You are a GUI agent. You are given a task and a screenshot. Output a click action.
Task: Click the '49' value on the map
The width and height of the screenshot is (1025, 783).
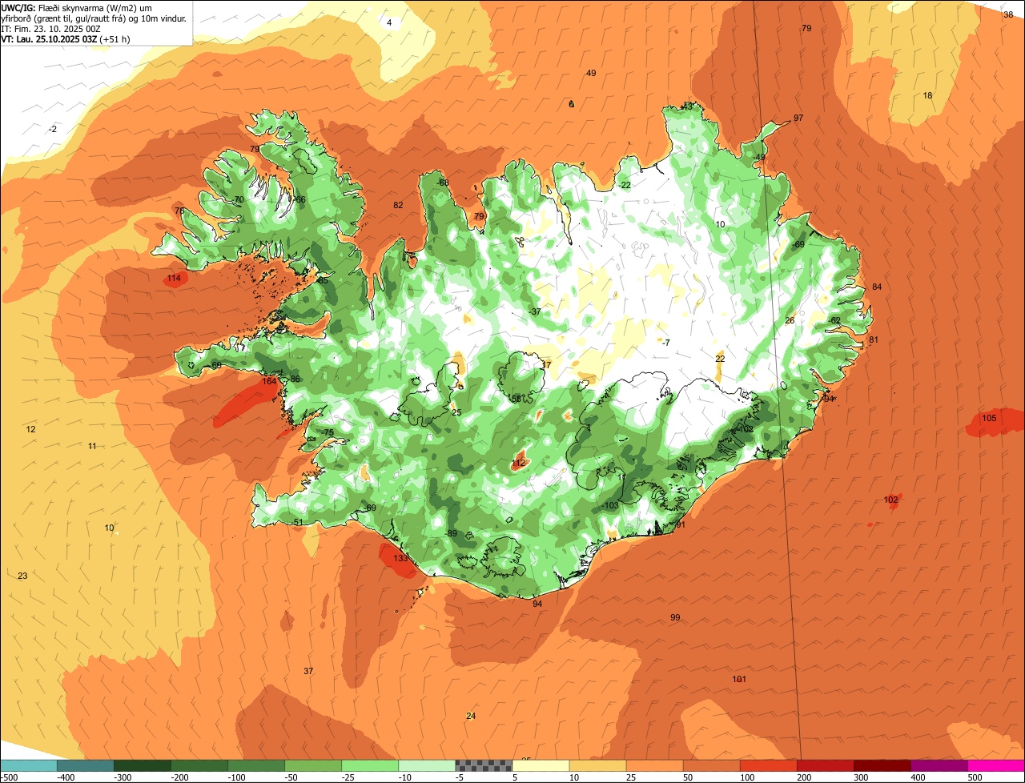tap(591, 73)
